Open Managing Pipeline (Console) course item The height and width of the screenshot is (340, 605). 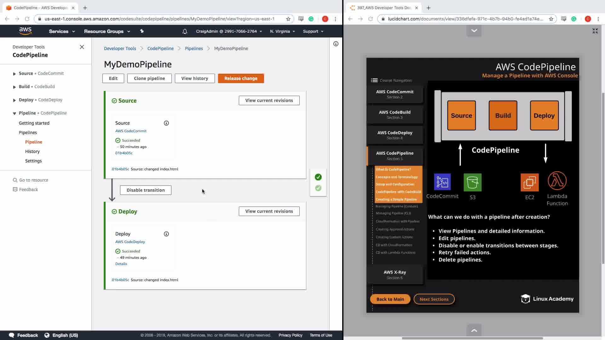(396, 207)
